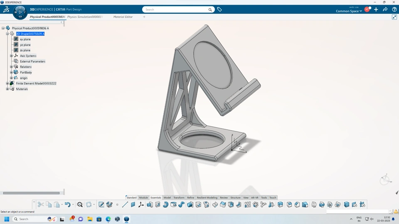Select the Draft Angle tool
Viewport: 399px width, 224px height.
(x=305, y=205)
